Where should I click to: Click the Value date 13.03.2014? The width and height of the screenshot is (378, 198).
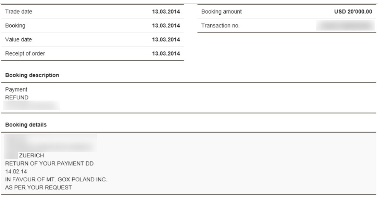166,39
